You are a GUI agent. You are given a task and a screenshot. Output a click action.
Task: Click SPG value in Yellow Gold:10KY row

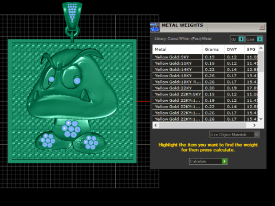[252, 64]
